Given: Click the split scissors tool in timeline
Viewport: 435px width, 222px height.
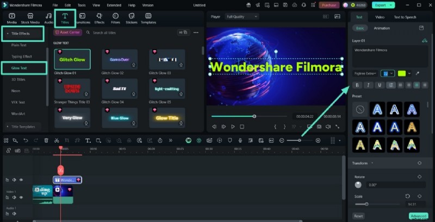Looking at the screenshot, I should [x=56, y=141].
